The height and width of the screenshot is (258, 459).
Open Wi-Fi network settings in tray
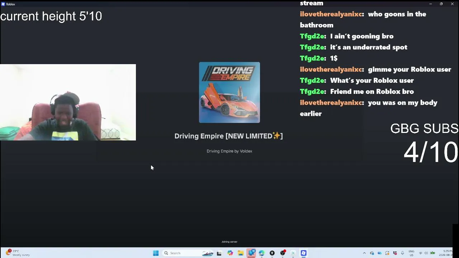pos(421,253)
